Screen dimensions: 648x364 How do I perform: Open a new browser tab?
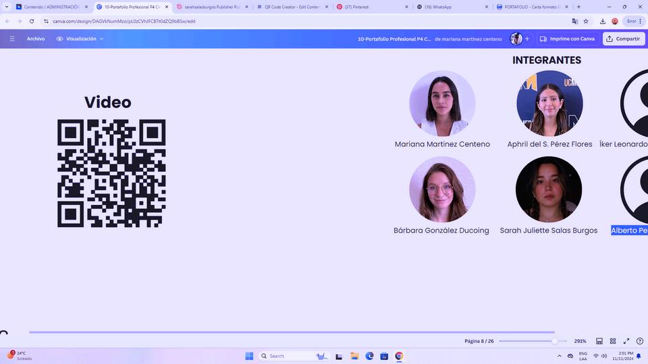[578, 7]
